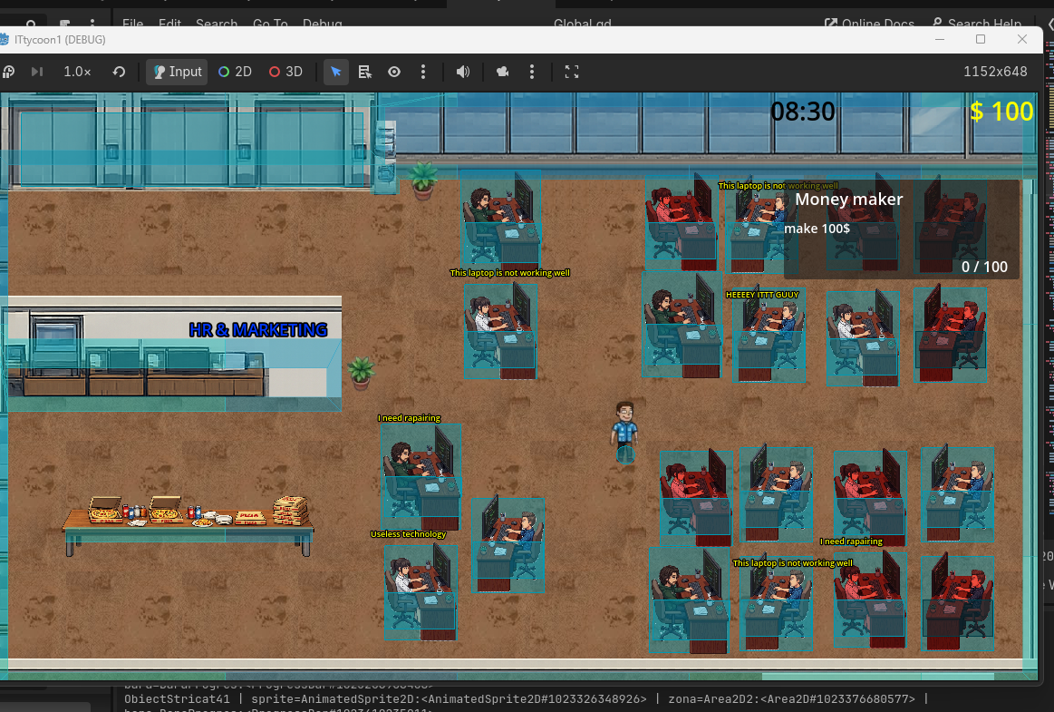Click the IT guy player character
Screen dimensions: 1054x712
click(x=625, y=432)
